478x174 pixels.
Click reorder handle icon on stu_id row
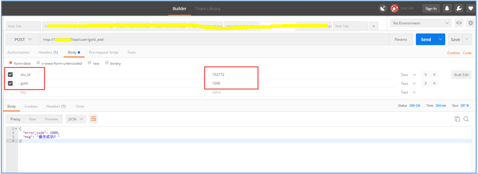coord(426,75)
